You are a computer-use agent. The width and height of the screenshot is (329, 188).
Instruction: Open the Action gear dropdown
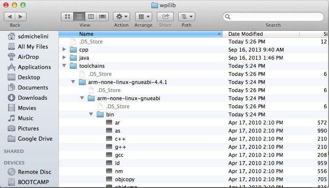click(x=121, y=17)
